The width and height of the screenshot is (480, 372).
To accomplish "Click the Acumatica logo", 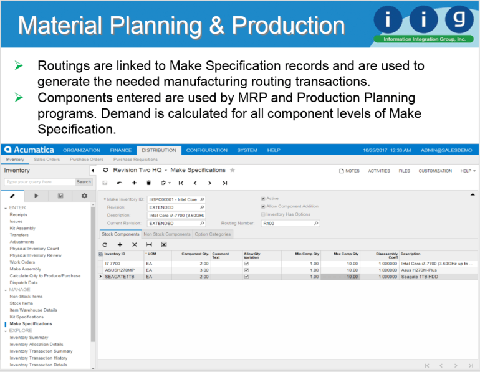I will [29, 150].
